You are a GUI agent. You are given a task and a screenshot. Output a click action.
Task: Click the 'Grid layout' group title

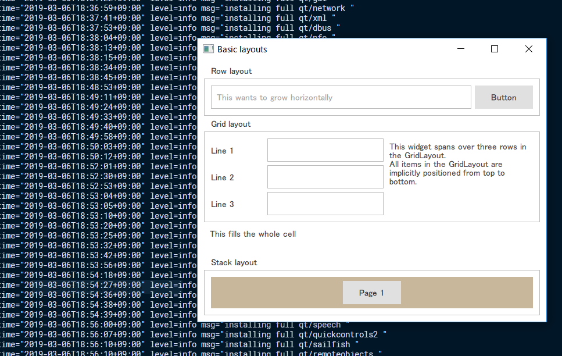(231, 124)
